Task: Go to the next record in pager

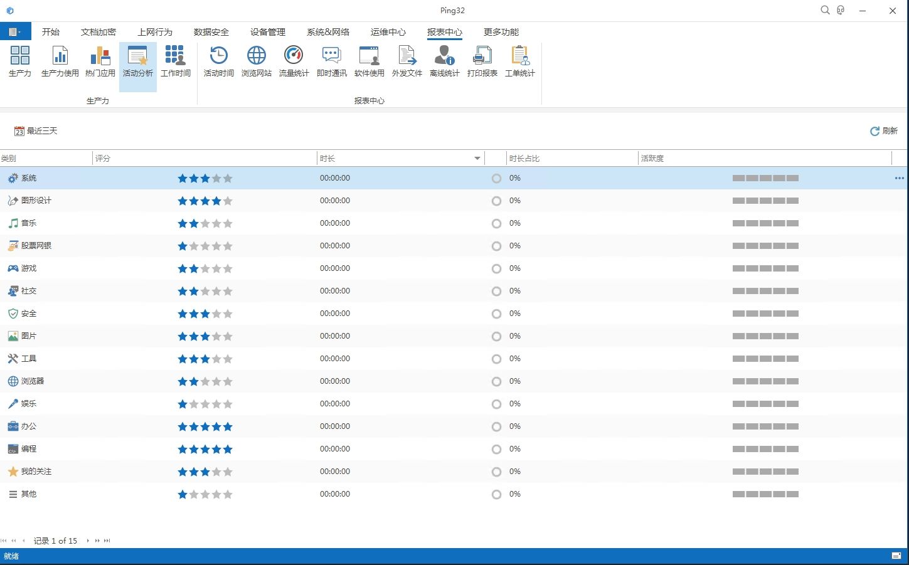Action: tap(87, 541)
